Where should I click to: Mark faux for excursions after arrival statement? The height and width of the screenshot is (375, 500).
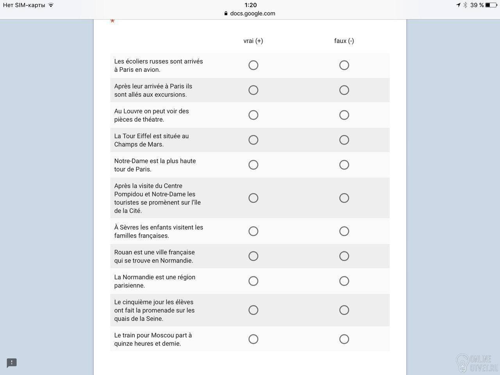click(344, 90)
